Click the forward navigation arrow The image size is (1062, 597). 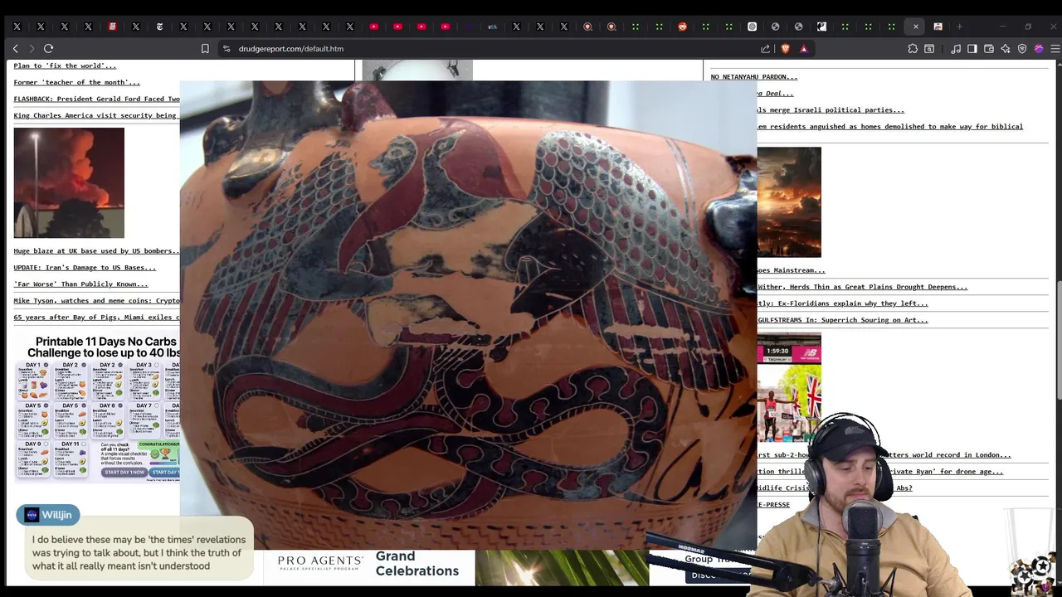[x=32, y=49]
